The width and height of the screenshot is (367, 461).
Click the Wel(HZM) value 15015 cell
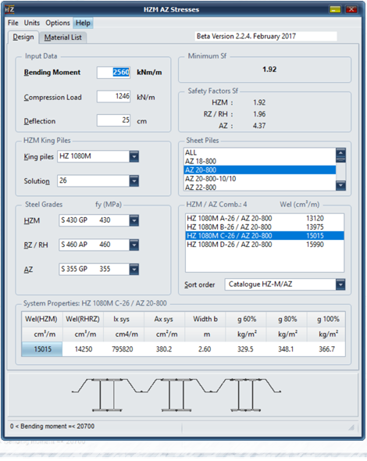click(42, 349)
